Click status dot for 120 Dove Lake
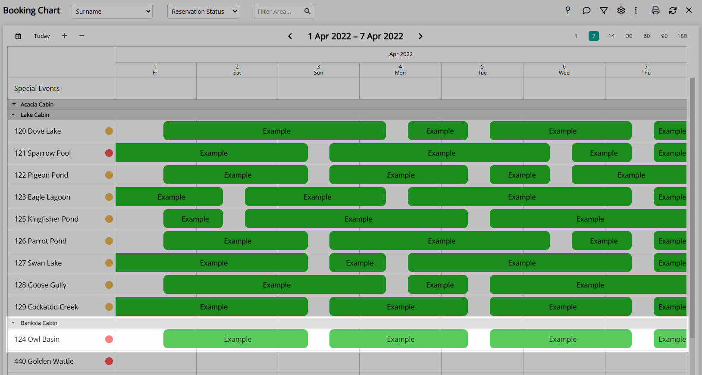 pyautogui.click(x=109, y=131)
